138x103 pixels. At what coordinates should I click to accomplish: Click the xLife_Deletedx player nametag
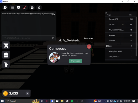click(69, 40)
